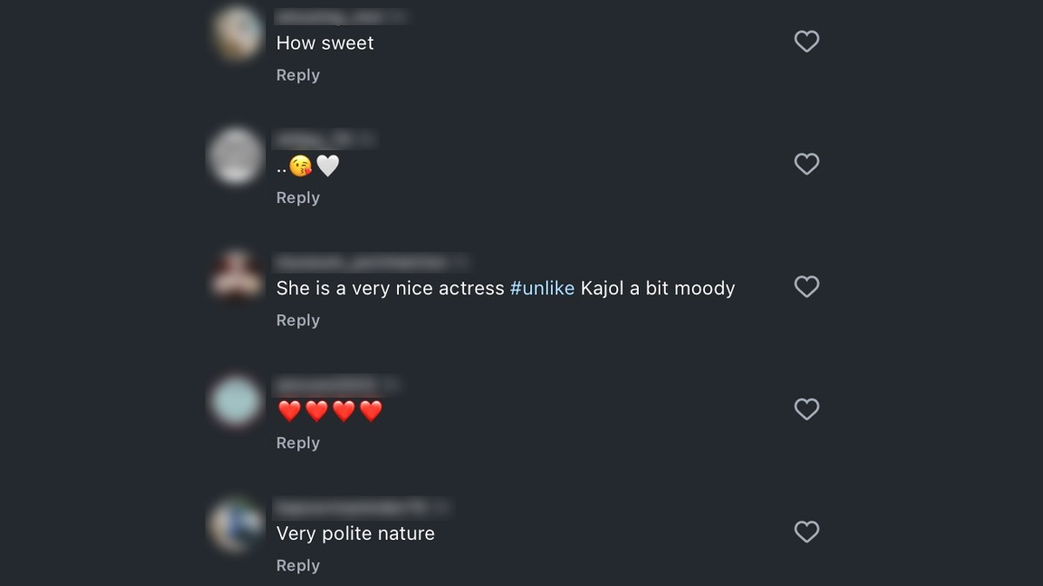Screen dimensions: 1043x586
Task: Like the "Very polite nature" comment
Action: [x=807, y=531]
